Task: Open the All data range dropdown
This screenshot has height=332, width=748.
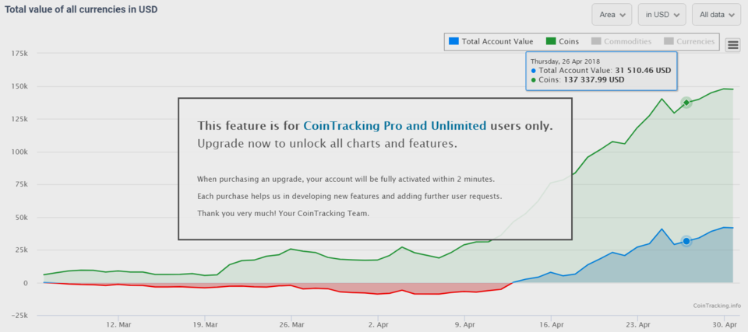Action: tap(716, 15)
